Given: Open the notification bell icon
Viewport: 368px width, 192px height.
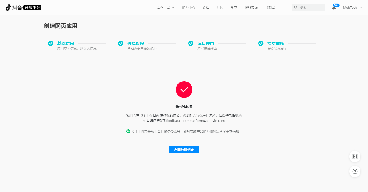Looking at the screenshot, I should 334,8.
